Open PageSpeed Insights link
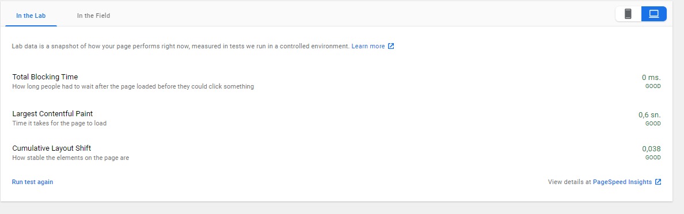Image resolution: width=684 pixels, height=214 pixels. [622, 182]
